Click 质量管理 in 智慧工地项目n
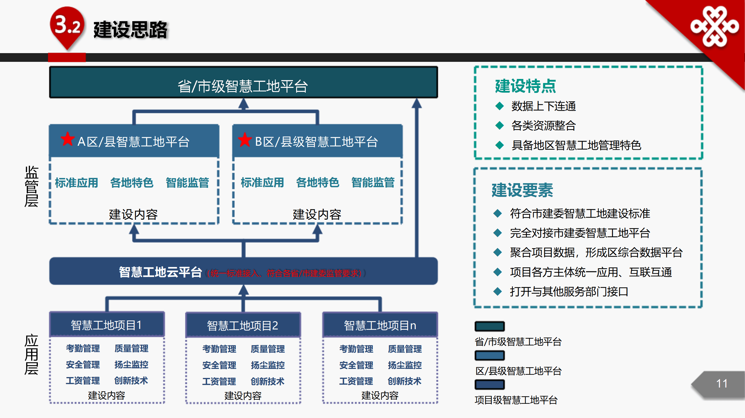The height and width of the screenshot is (418, 745). [405, 349]
